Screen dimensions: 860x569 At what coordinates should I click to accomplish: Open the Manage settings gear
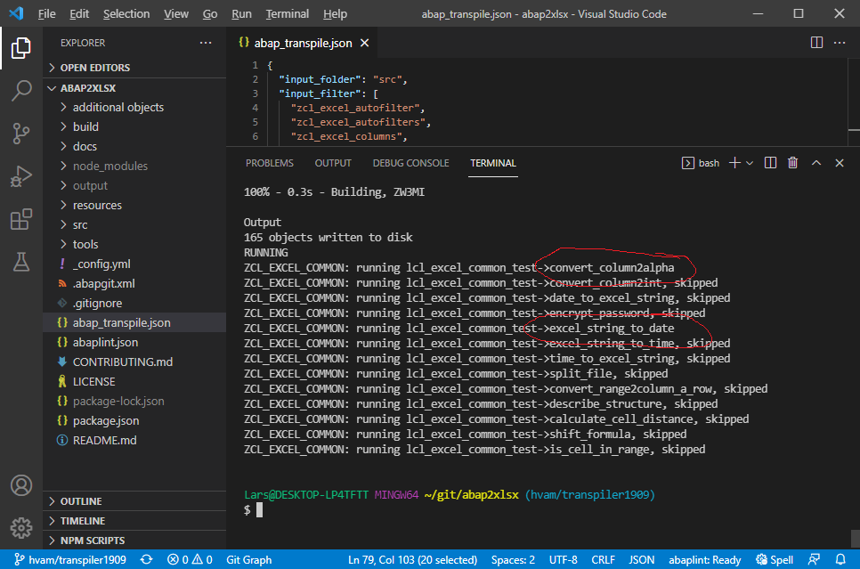(x=21, y=525)
